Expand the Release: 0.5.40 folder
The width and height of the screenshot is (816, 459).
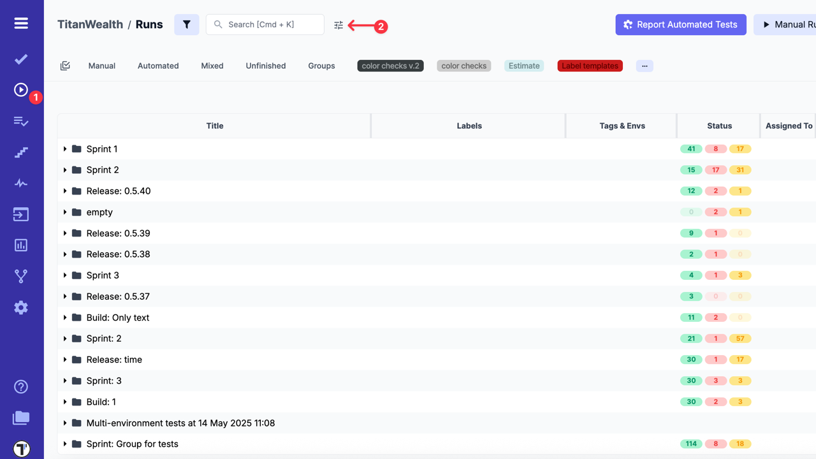[65, 191]
